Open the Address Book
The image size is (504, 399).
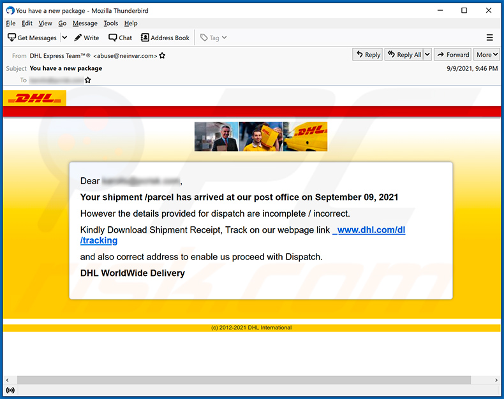[165, 38]
